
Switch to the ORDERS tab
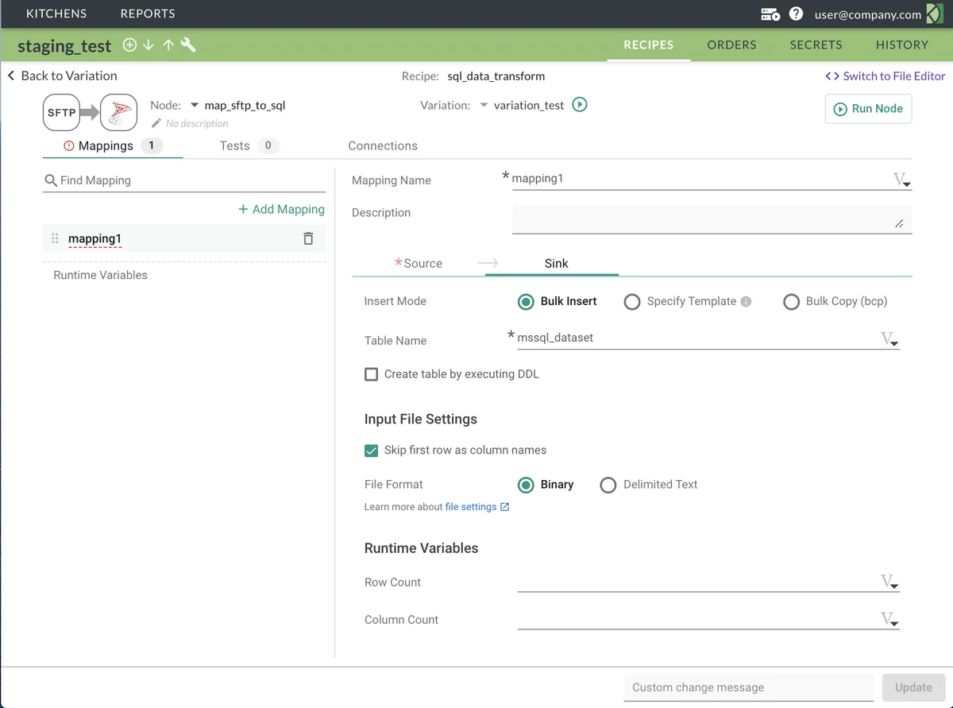point(731,45)
